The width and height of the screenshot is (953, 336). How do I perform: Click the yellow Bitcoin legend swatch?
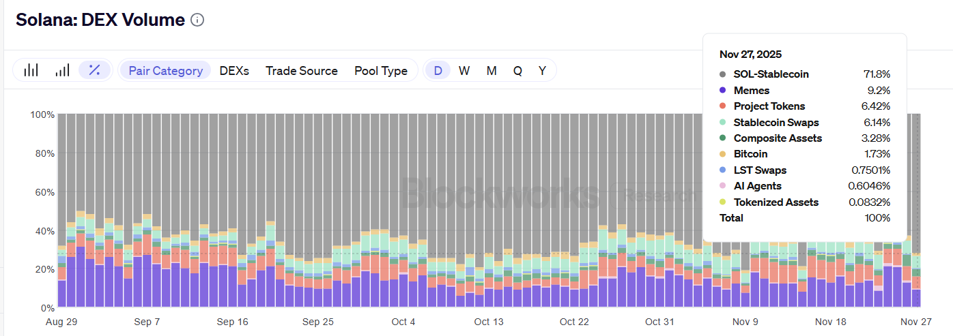click(x=723, y=154)
